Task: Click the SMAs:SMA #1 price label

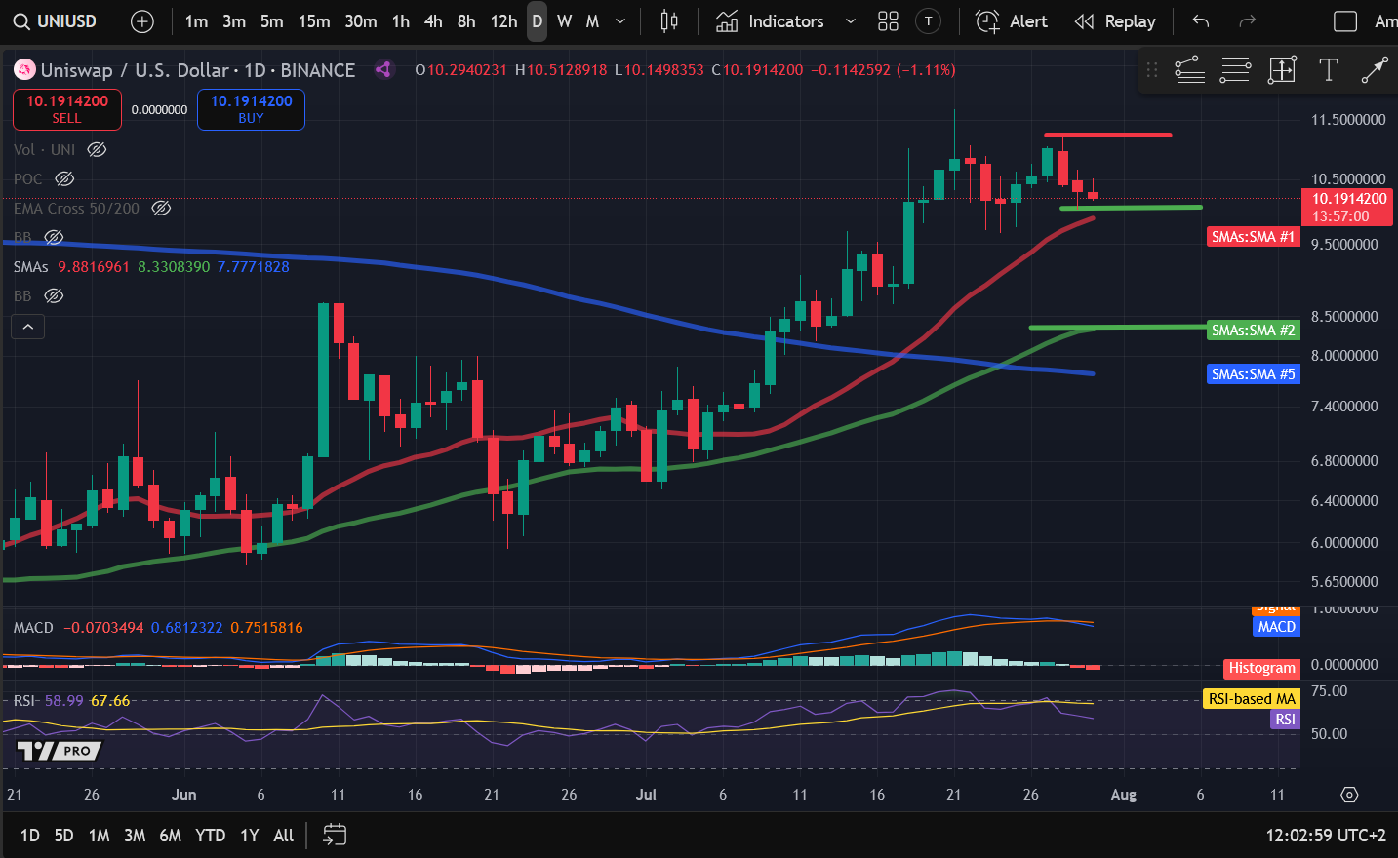Action: [1253, 237]
